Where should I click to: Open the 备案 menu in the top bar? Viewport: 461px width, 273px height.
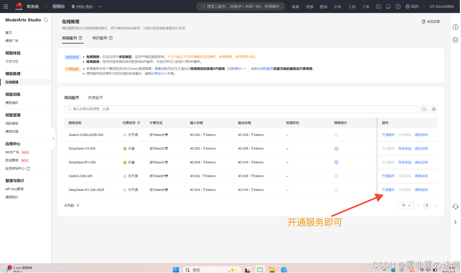coord(296,7)
